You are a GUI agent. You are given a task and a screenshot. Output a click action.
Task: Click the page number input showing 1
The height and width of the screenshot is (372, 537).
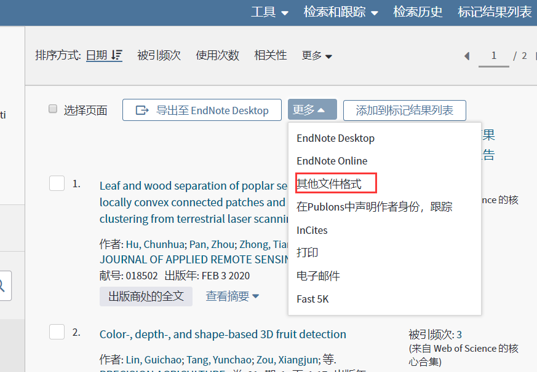[x=493, y=55]
